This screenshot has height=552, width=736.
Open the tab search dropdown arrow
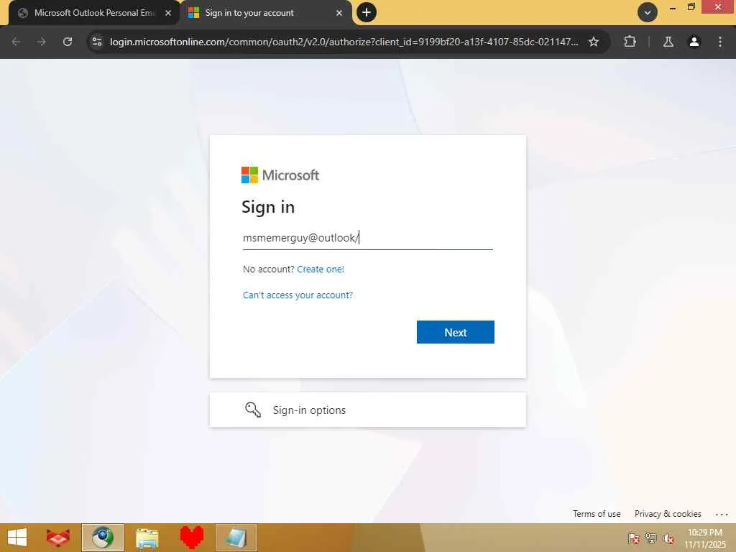(x=648, y=13)
